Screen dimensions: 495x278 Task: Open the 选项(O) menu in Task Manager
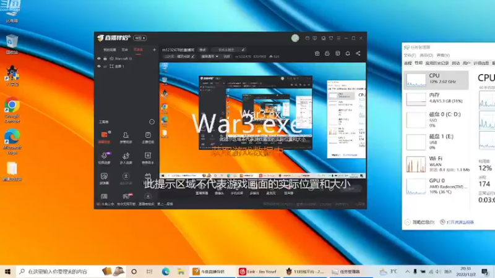426,55
